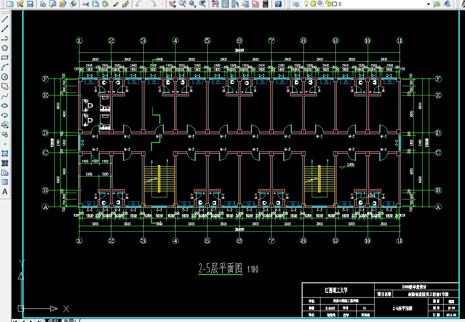Open a drawing file with the Open icon
Image resolution: width=465 pixels, height=322 pixels.
[20, 4]
